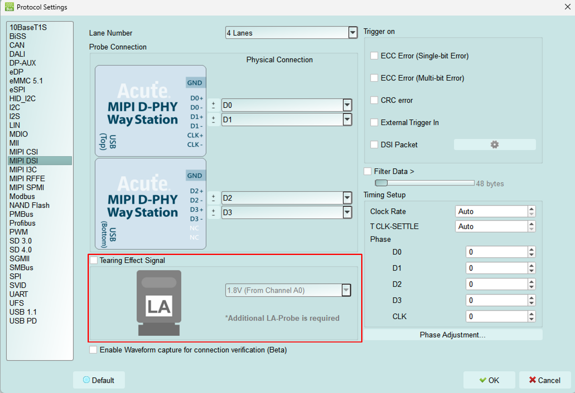
Task: Enable DSI Packet trigger checkbox
Action: click(374, 145)
